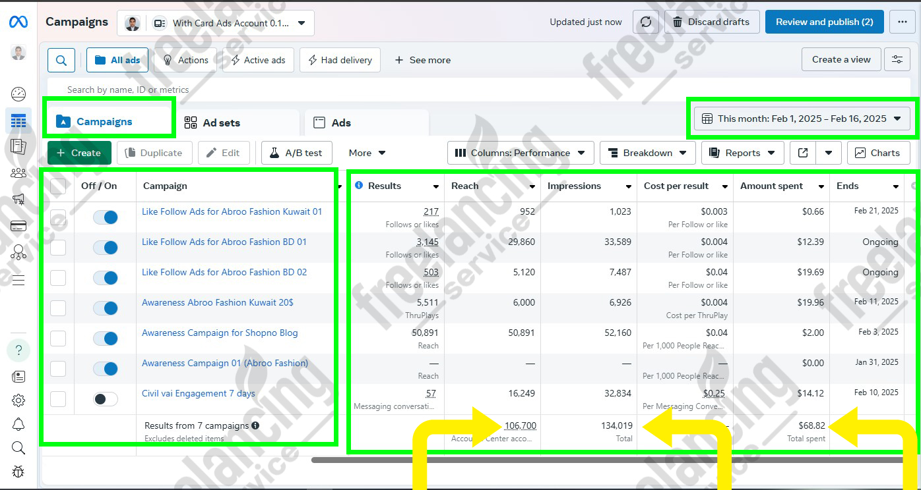This screenshot has height=490, width=921.
Task: Switch to the Ads tab
Action: [x=366, y=122]
